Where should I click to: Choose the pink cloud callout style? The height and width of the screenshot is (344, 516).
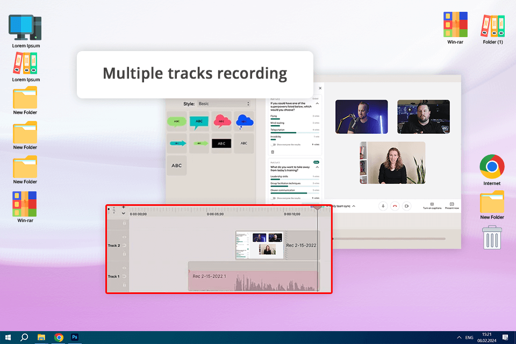pyautogui.click(x=221, y=121)
